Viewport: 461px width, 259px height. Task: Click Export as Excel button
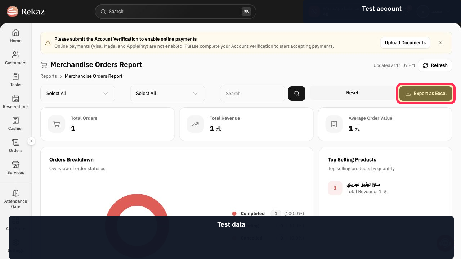[426, 94]
